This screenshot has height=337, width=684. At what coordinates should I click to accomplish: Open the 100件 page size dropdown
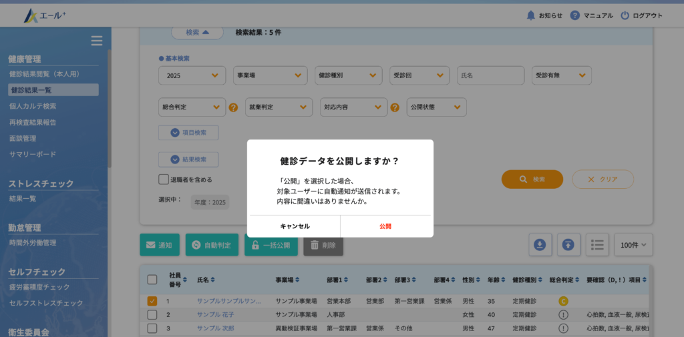pyautogui.click(x=633, y=245)
